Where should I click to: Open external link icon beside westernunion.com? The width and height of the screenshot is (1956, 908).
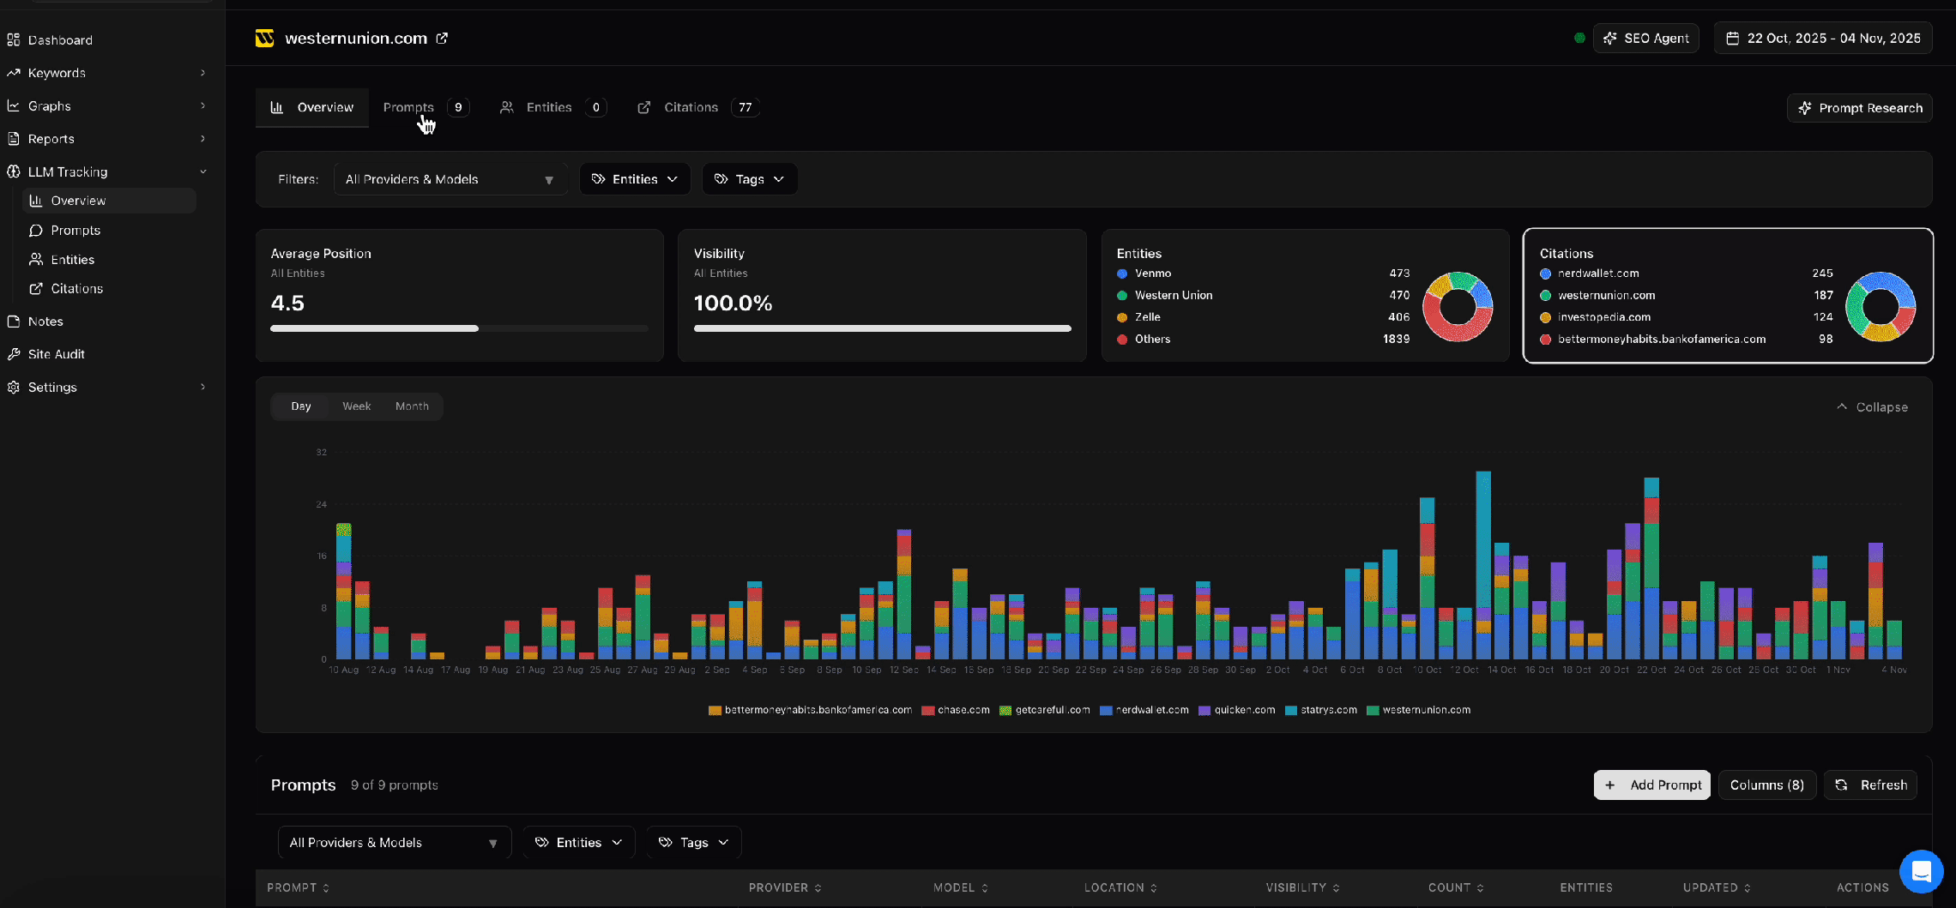tap(442, 39)
